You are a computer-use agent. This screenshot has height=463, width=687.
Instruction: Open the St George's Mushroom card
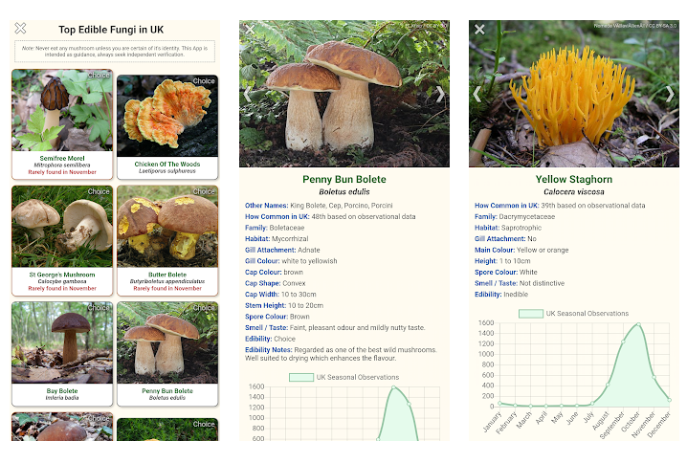tap(62, 240)
